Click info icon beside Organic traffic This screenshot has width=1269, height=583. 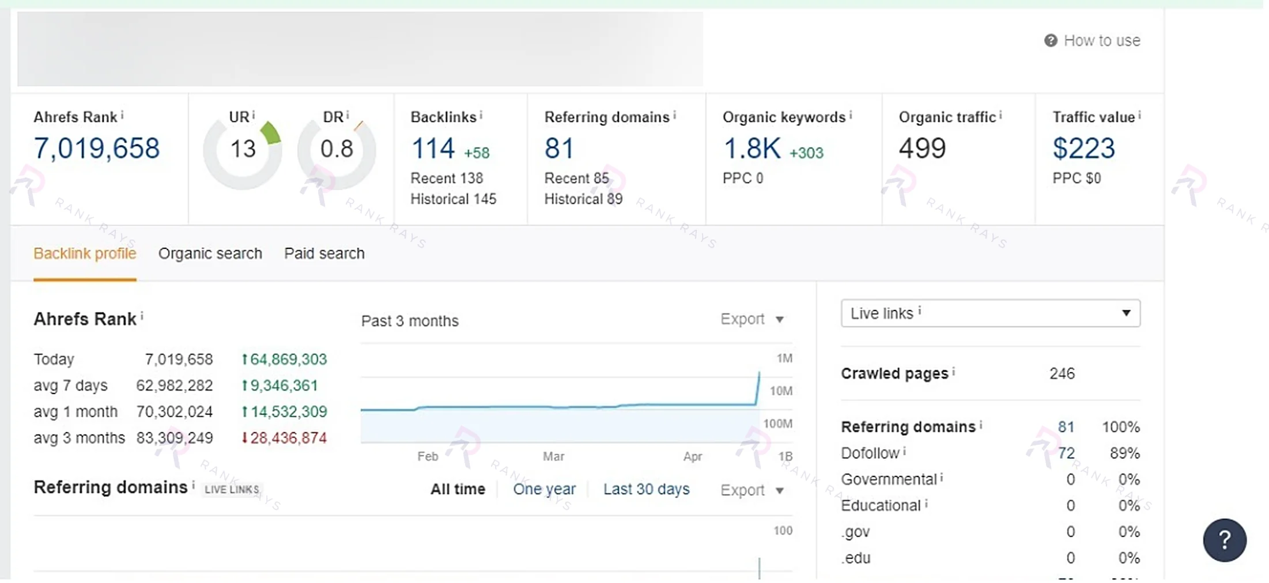[x=1001, y=115]
